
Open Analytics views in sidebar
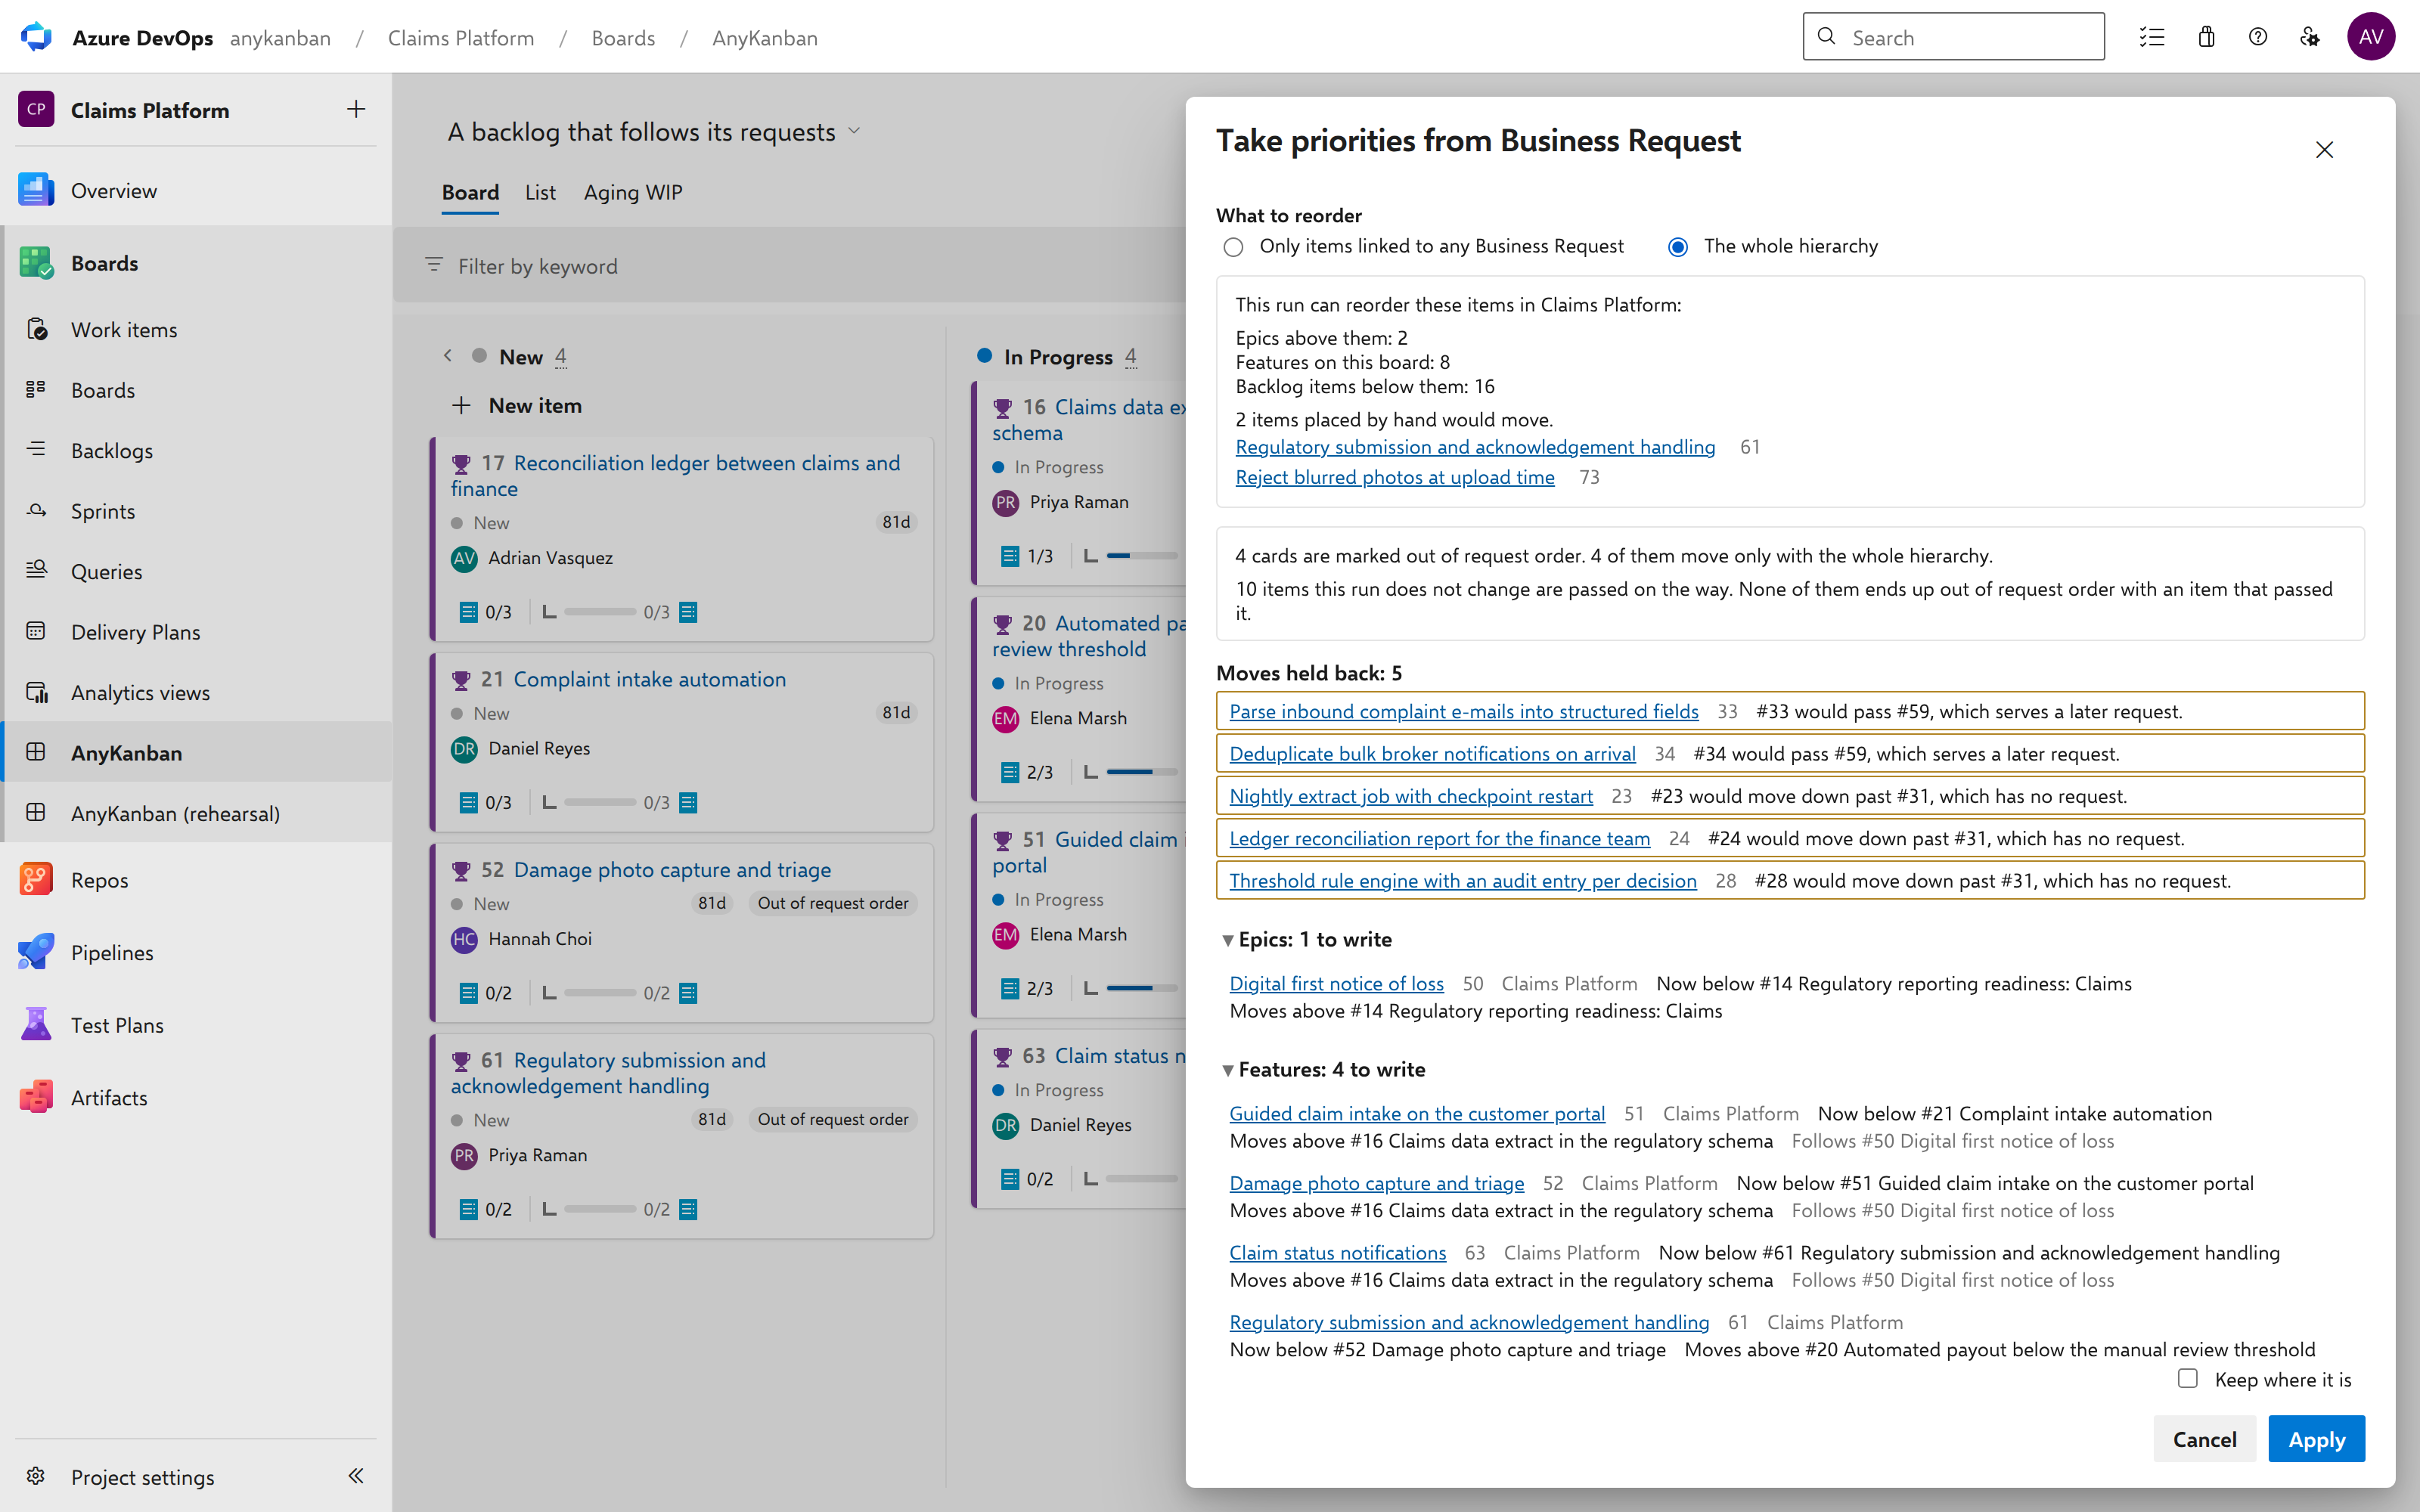click(x=140, y=692)
